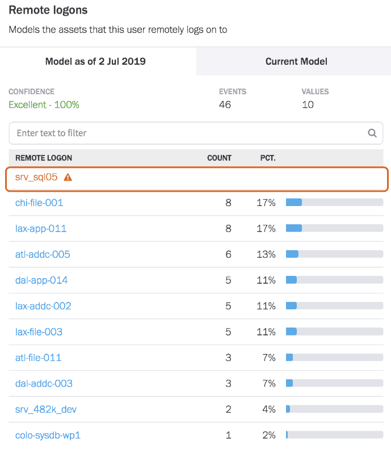This screenshot has width=391, height=449.
Task: Click the chi-file-001 percentage bar
Action: tap(334, 203)
